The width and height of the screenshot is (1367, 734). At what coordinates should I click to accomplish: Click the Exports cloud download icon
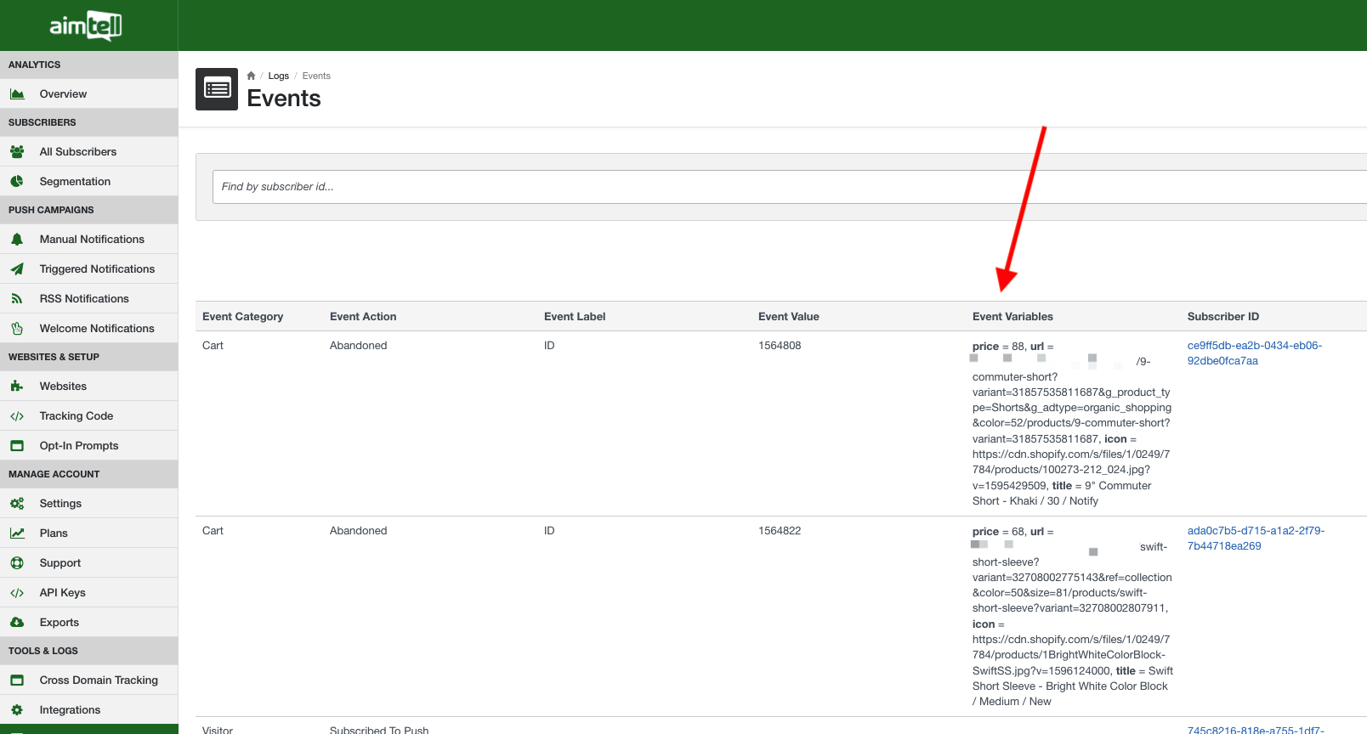coord(17,623)
